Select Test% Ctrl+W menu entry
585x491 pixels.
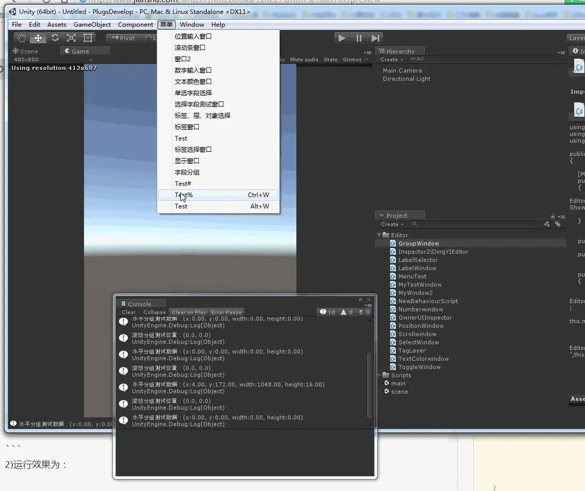point(218,195)
